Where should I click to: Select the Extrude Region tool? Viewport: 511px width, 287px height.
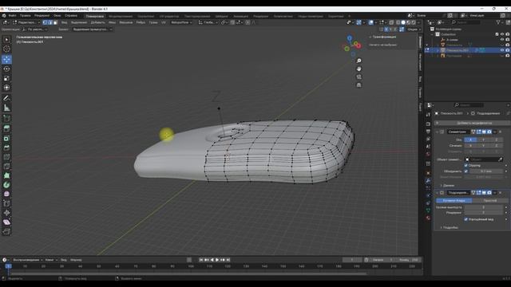(6, 128)
